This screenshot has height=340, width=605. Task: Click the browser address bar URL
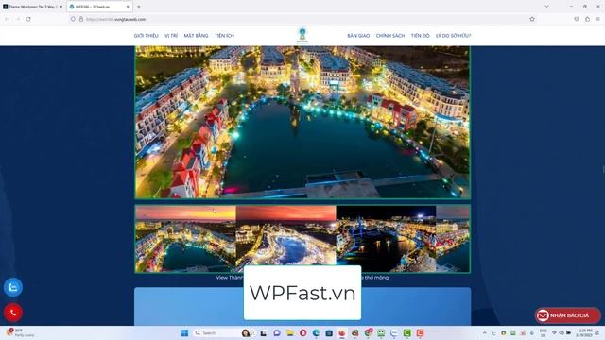(x=115, y=19)
